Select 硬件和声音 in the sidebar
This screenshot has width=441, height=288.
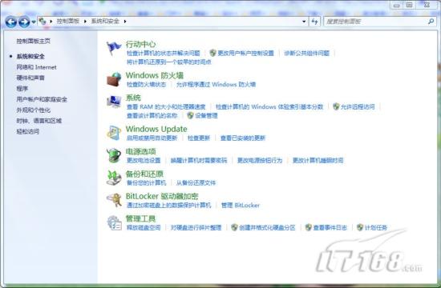click(x=30, y=78)
